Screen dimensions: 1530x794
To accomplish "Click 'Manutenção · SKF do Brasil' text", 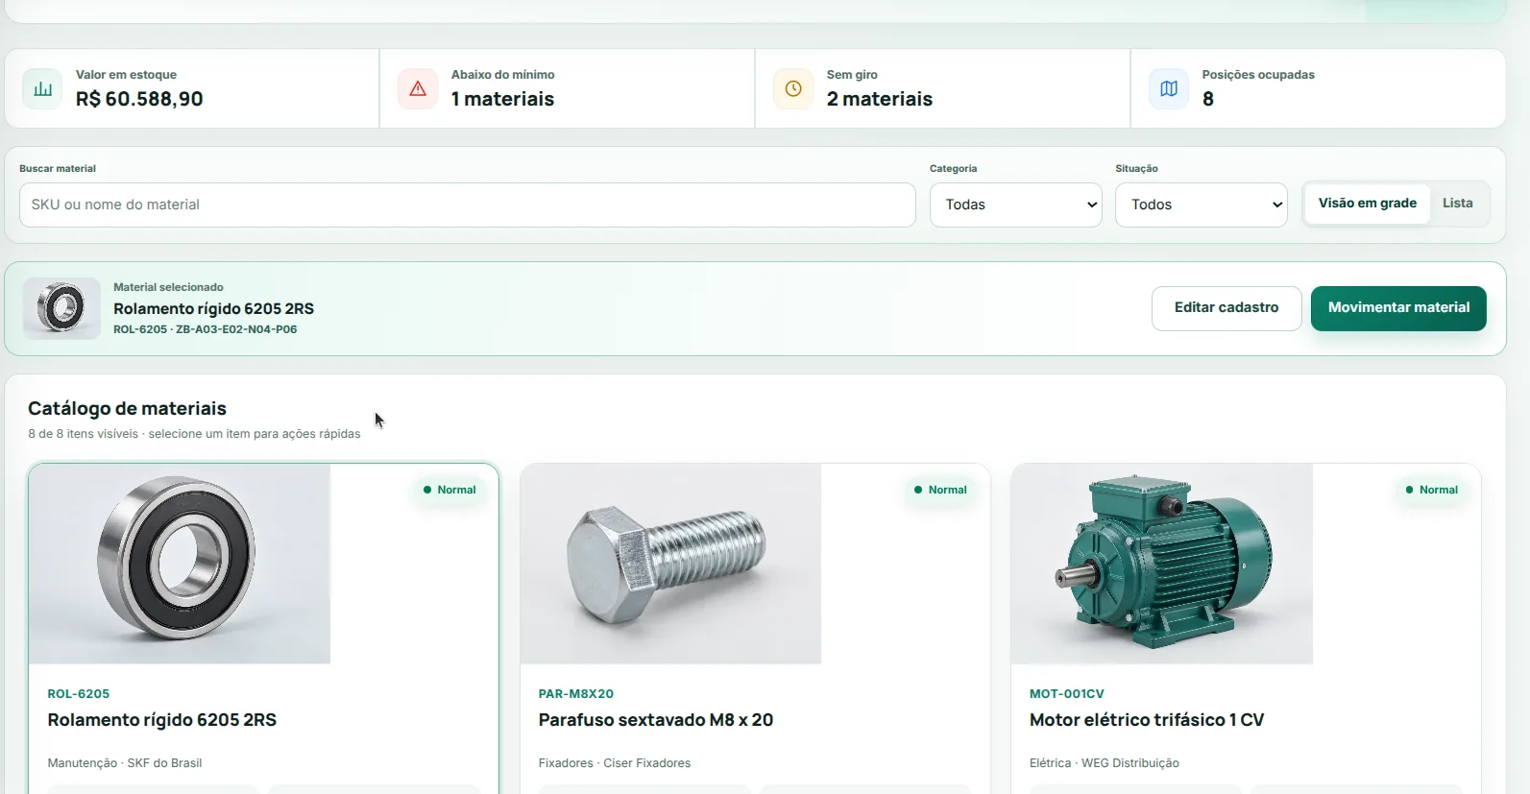I will pos(125,763).
